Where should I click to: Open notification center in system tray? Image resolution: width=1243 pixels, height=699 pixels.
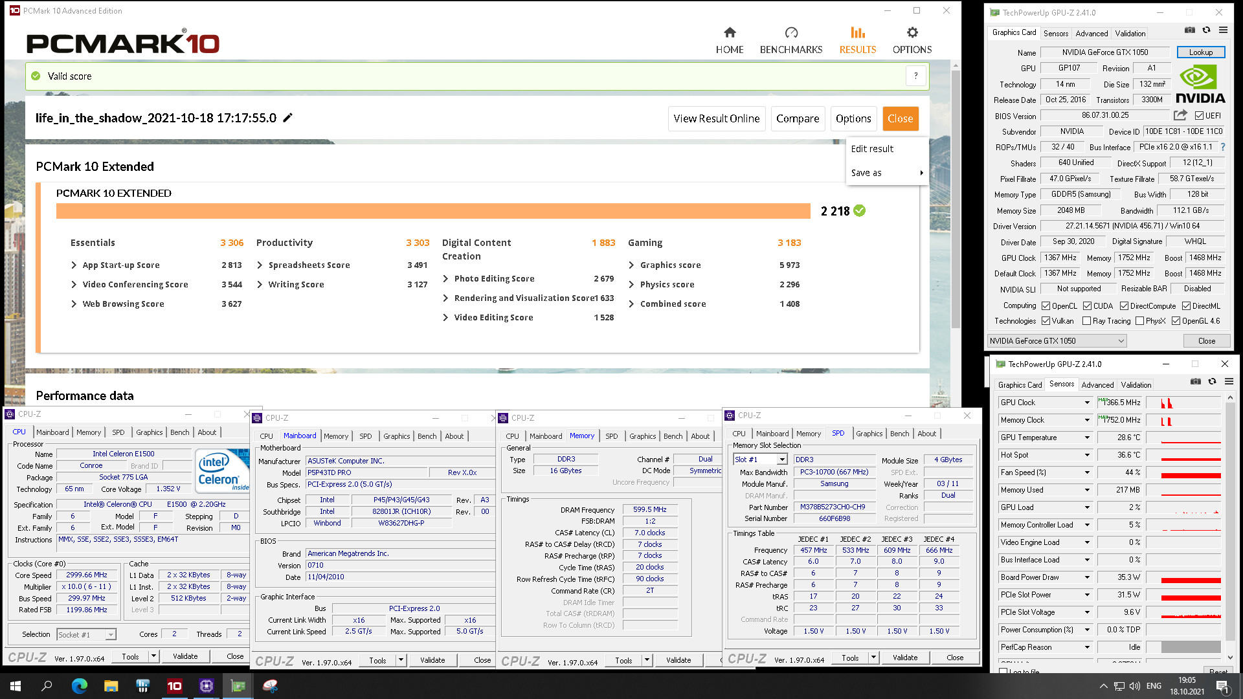[1223, 686]
